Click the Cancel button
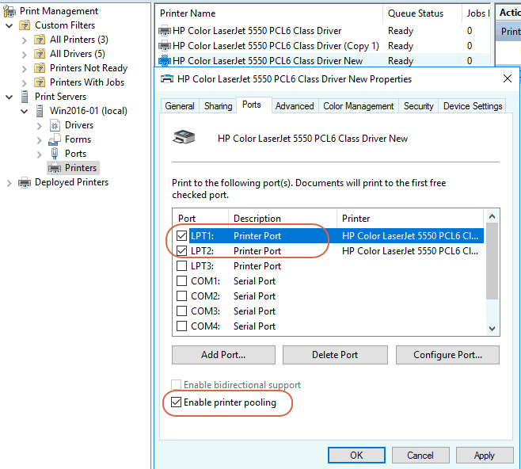Image resolution: width=521 pixels, height=469 pixels. (x=420, y=455)
